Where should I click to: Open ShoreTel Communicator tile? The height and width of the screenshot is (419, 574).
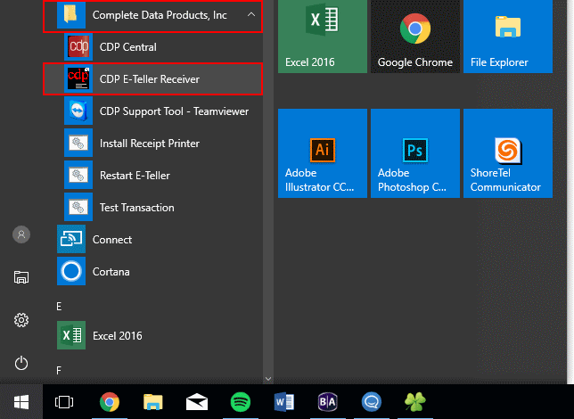coord(508,153)
